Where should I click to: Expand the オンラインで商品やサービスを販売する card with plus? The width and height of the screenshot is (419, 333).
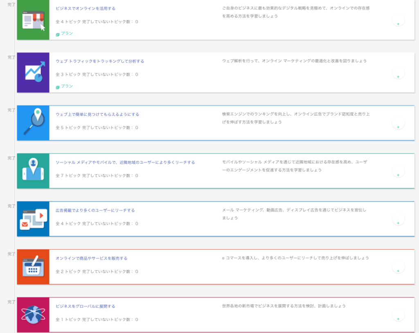[398, 267]
